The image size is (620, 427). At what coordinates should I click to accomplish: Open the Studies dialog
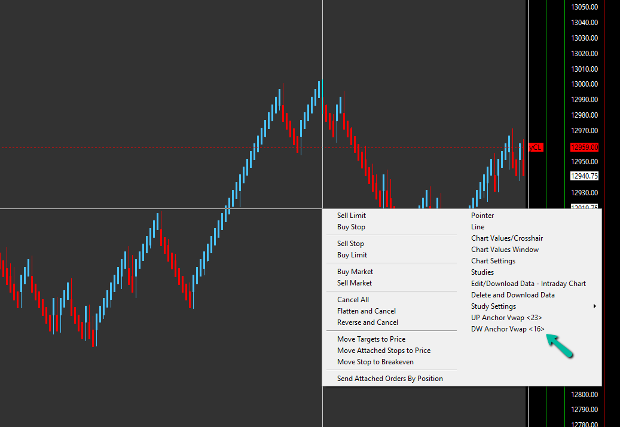tap(482, 272)
